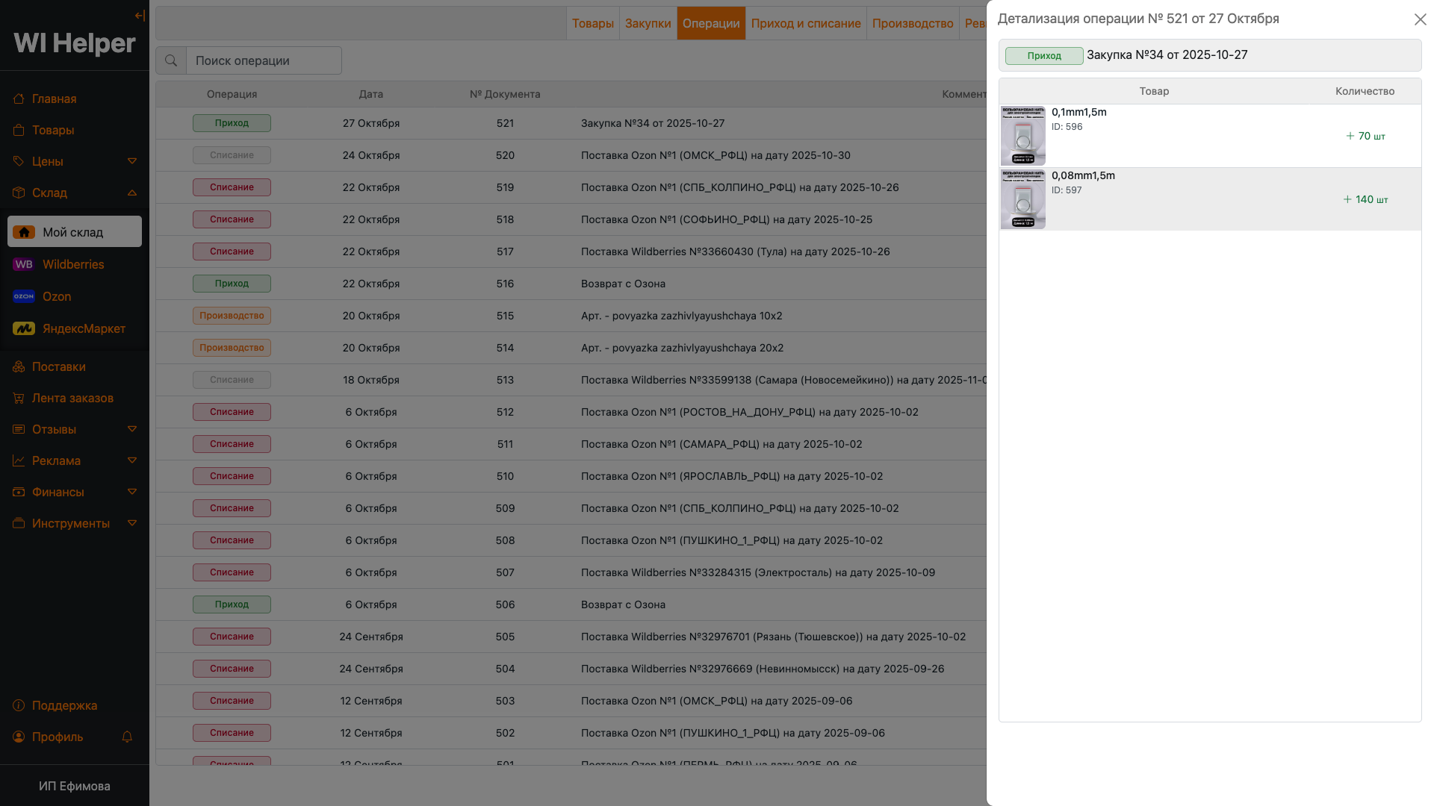Open ЯндексМаркет section

(x=84, y=328)
